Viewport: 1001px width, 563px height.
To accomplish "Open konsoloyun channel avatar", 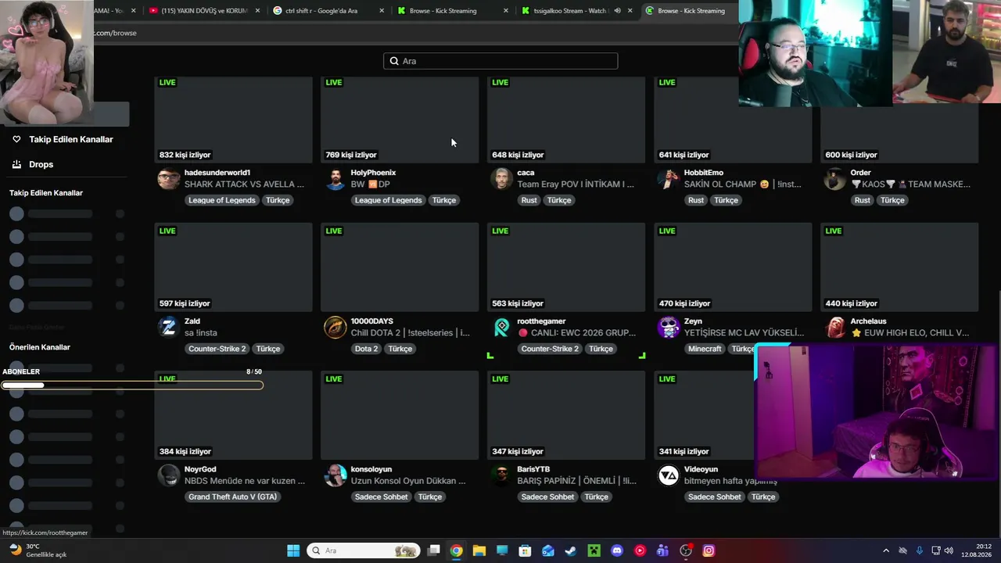I will tap(335, 475).
